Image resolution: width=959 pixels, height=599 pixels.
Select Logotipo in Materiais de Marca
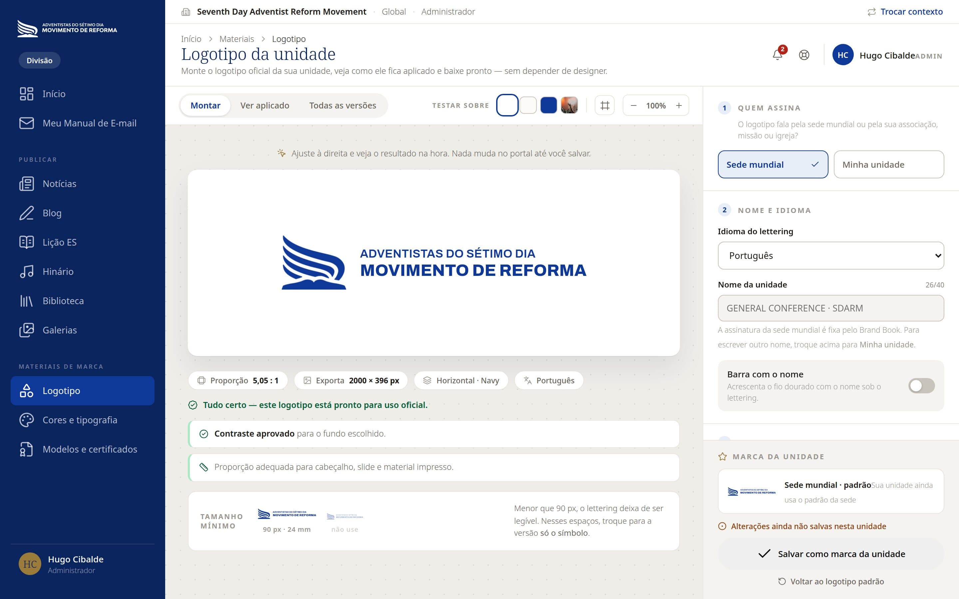(x=83, y=391)
